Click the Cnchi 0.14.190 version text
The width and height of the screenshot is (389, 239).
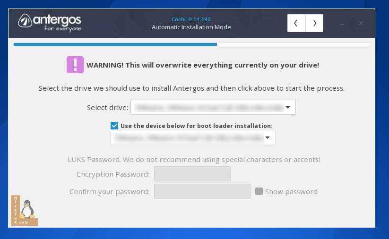click(x=191, y=19)
